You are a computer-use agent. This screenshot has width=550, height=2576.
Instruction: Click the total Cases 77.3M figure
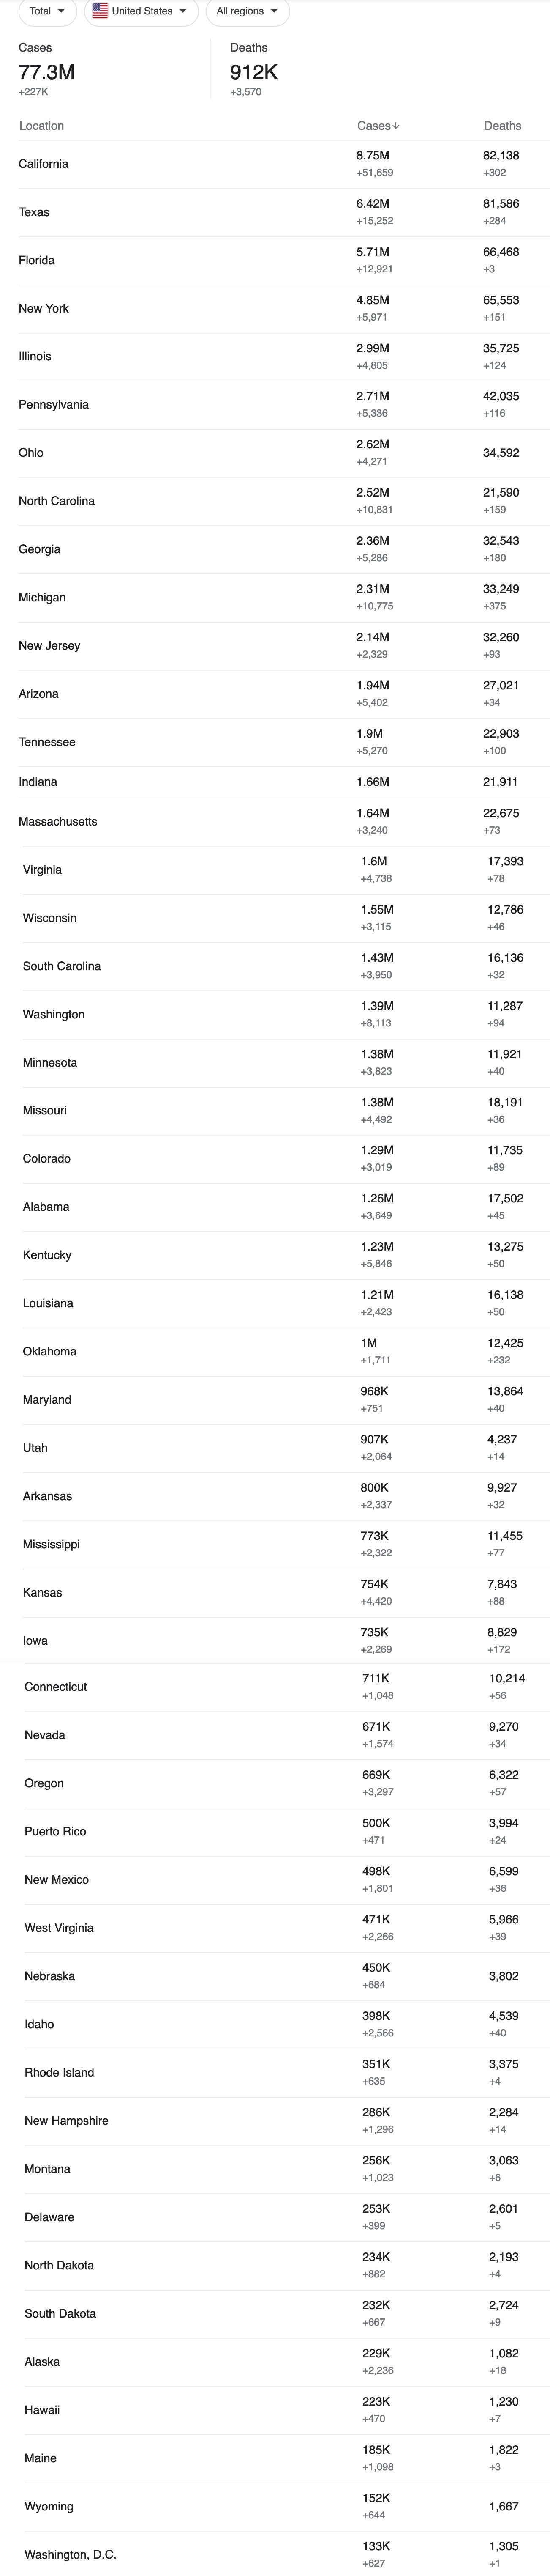tap(47, 72)
